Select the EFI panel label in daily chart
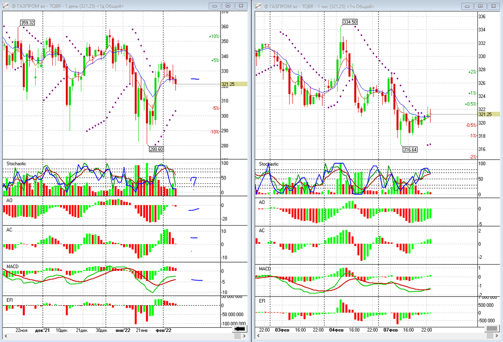Image resolution: width=503 pixels, height=342 pixels. tap(10, 300)
